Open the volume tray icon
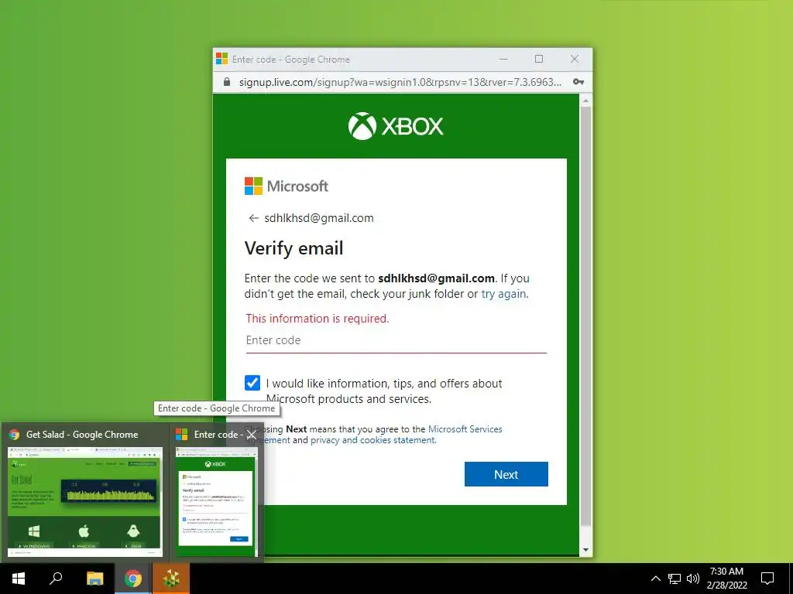The height and width of the screenshot is (594, 793). [693, 579]
